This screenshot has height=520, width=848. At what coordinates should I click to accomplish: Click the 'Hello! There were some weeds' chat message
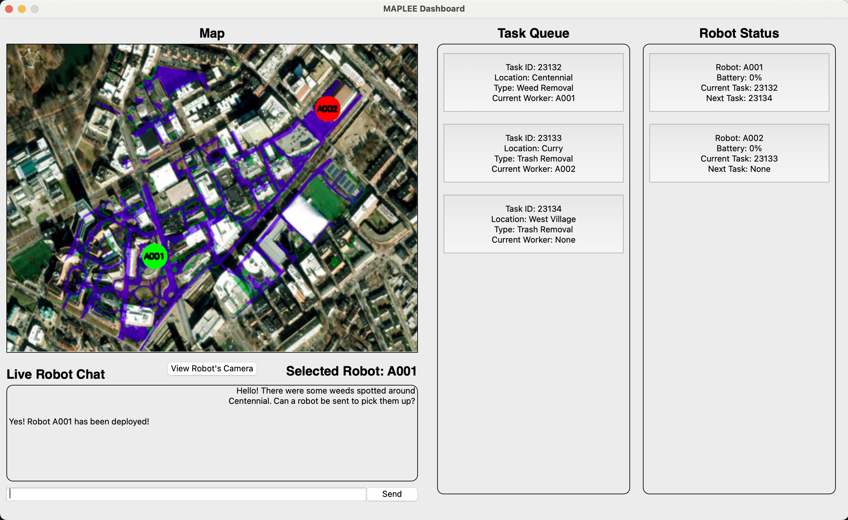[x=322, y=395]
